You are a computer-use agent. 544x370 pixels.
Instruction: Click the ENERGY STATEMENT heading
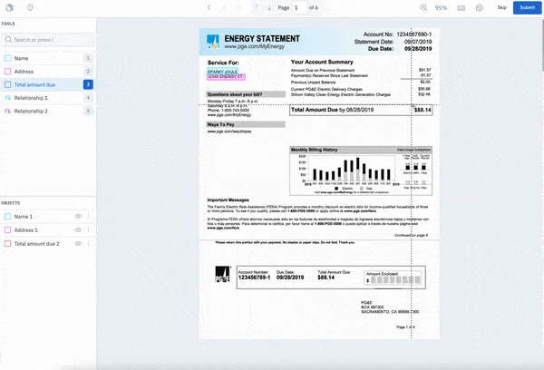(262, 39)
